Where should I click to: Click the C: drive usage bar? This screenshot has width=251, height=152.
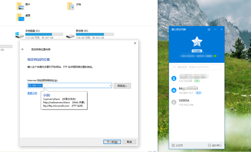coord(44,34)
